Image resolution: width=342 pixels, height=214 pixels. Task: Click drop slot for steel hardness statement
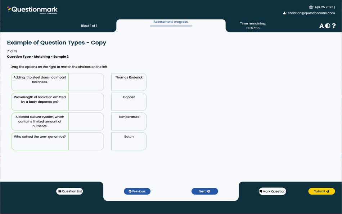[86, 82]
